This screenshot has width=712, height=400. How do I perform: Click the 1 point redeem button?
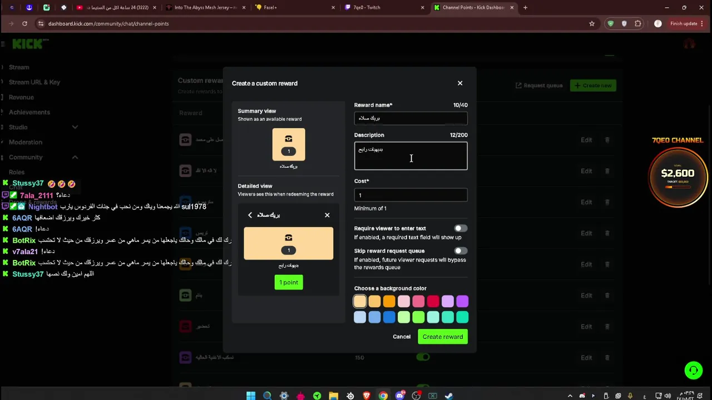coord(289,282)
